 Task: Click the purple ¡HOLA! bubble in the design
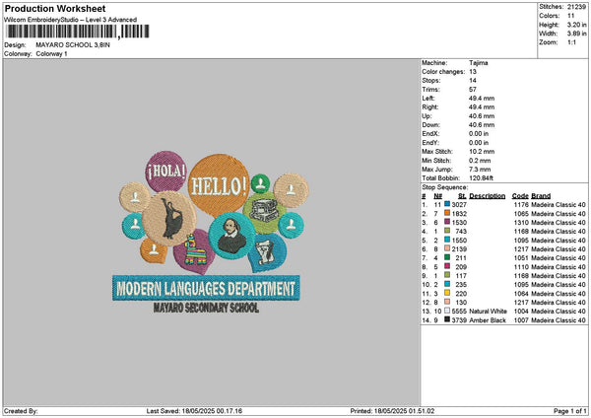[x=166, y=172]
